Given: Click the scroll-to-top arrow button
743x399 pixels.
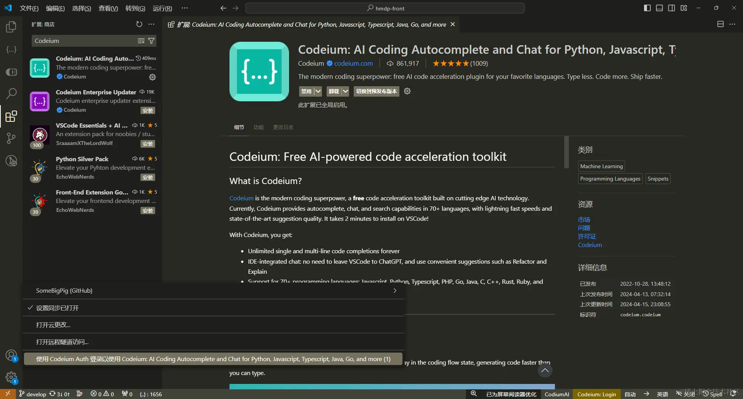Looking at the screenshot, I should tap(545, 370).
